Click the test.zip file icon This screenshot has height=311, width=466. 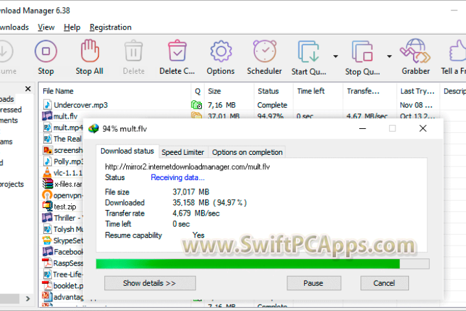coord(47,206)
